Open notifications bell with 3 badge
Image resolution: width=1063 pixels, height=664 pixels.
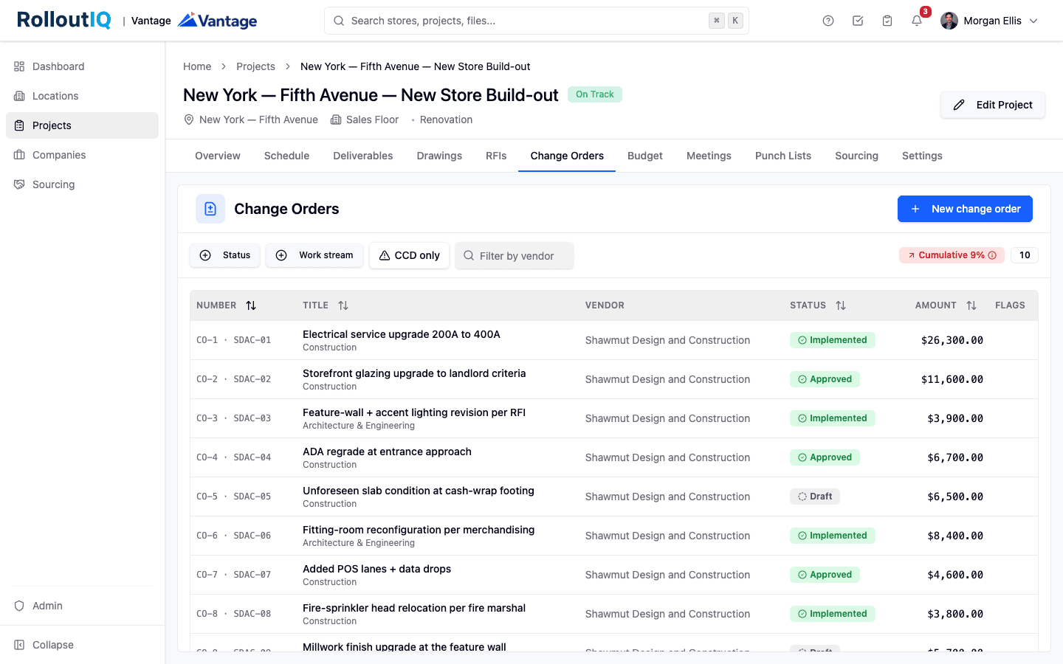tap(917, 21)
